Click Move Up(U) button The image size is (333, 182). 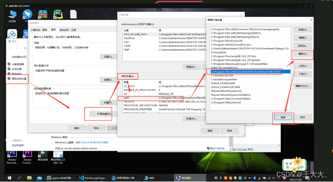click(303, 66)
